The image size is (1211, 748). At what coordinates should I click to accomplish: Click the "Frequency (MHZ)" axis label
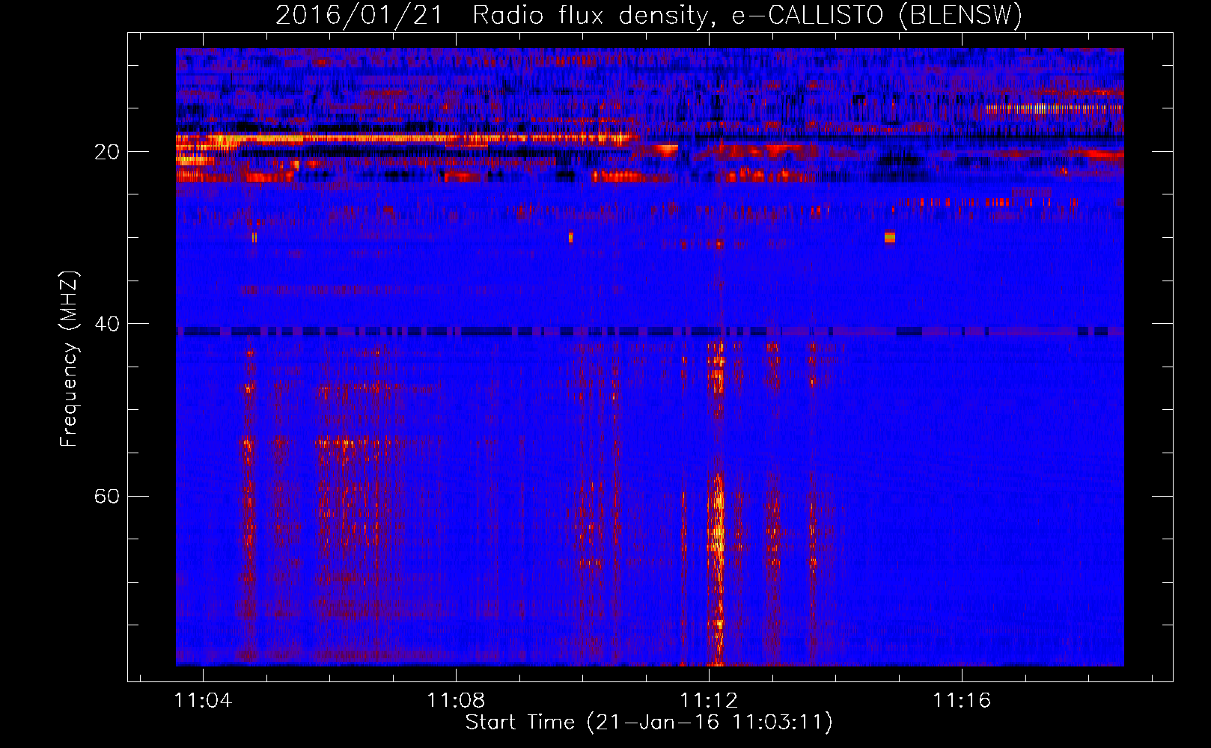pos(69,359)
